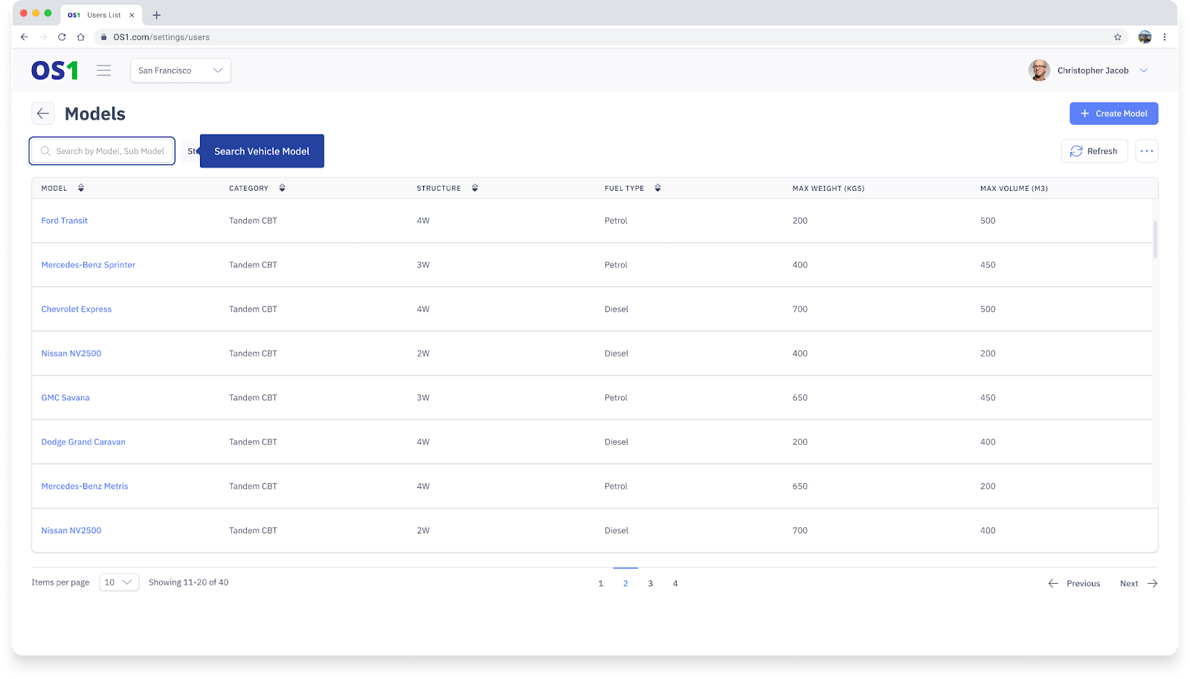
Task: Click the Models page heading
Action: click(95, 114)
